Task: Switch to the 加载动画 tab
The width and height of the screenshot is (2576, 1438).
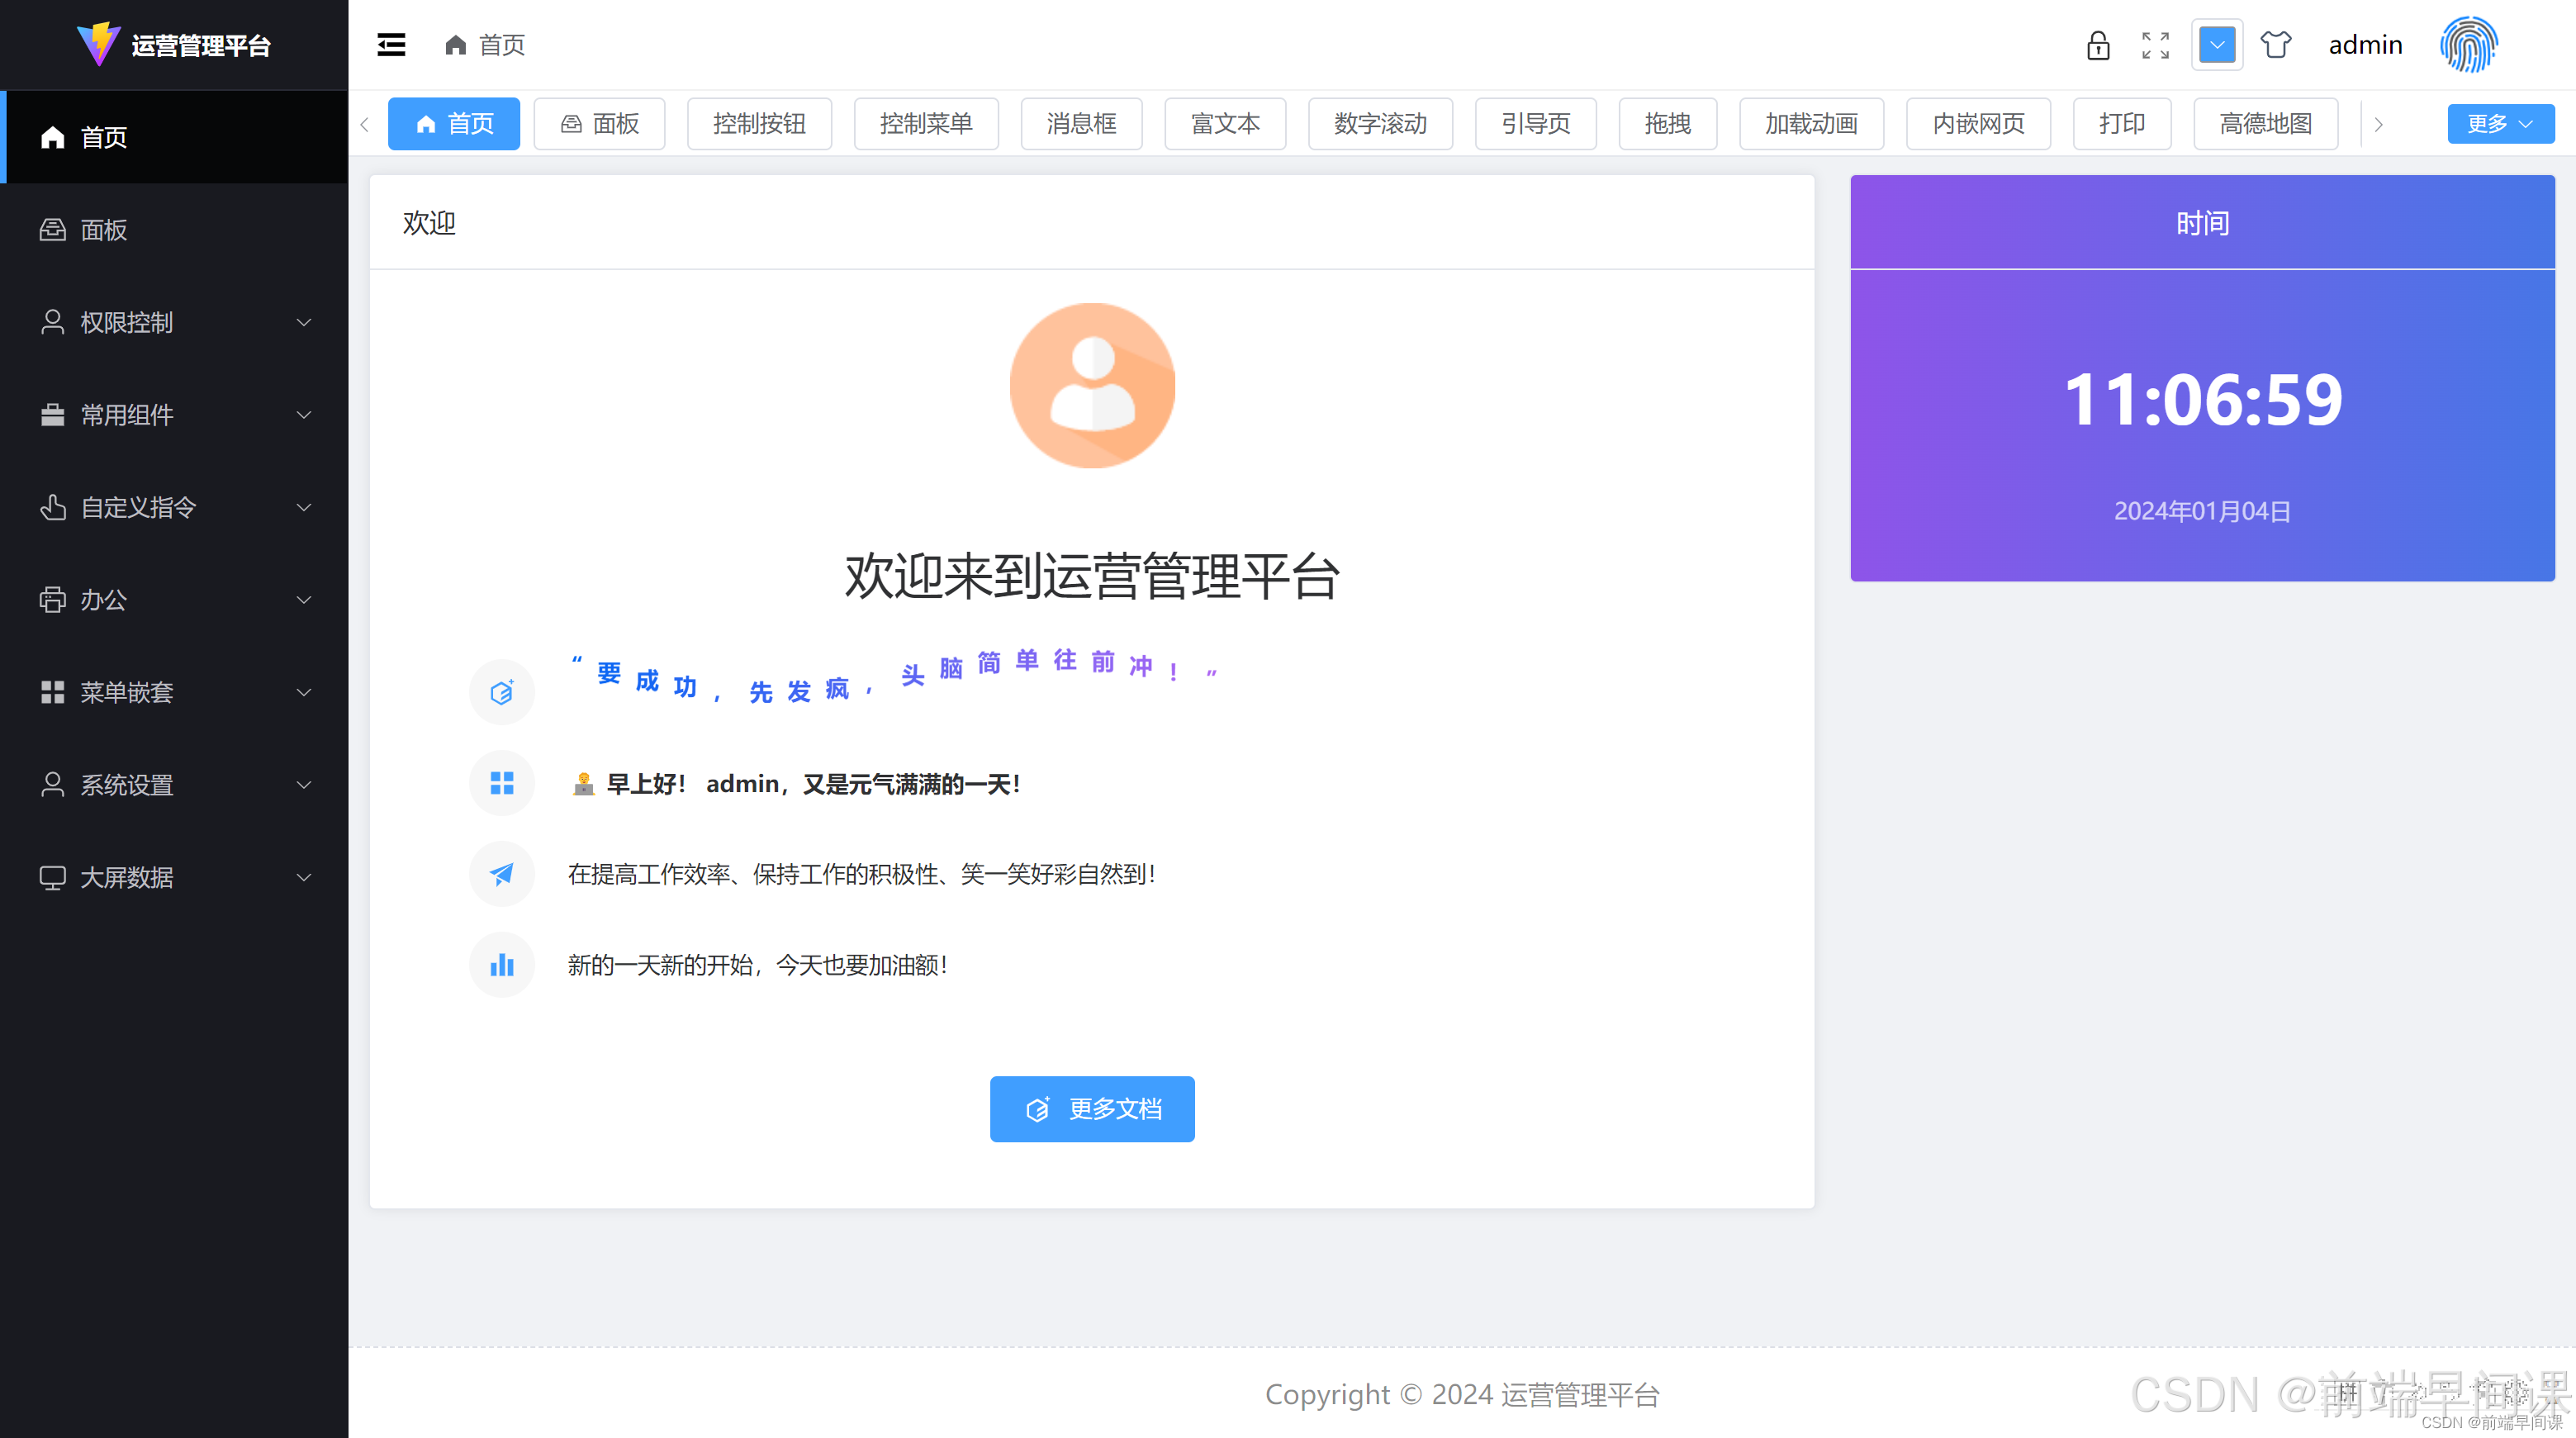Action: [x=1811, y=124]
